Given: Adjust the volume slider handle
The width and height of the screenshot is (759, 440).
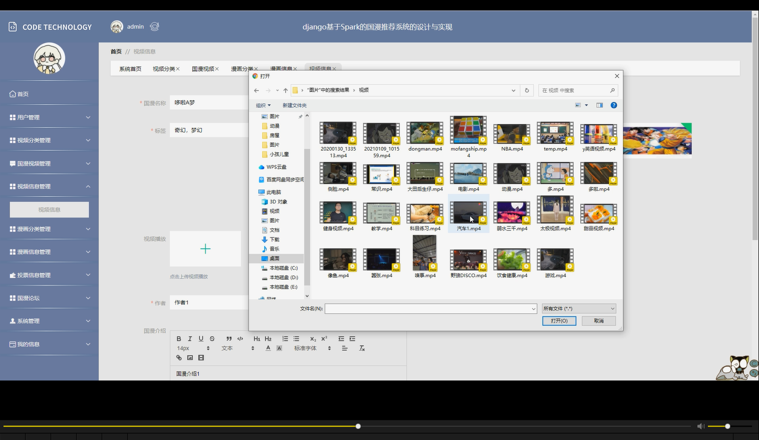Looking at the screenshot, I should [727, 426].
